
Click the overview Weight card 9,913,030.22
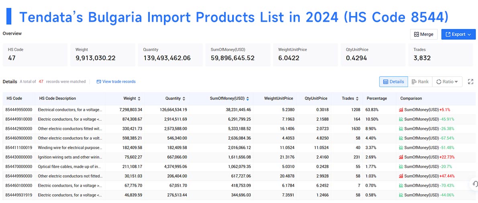pyautogui.click(x=103, y=55)
